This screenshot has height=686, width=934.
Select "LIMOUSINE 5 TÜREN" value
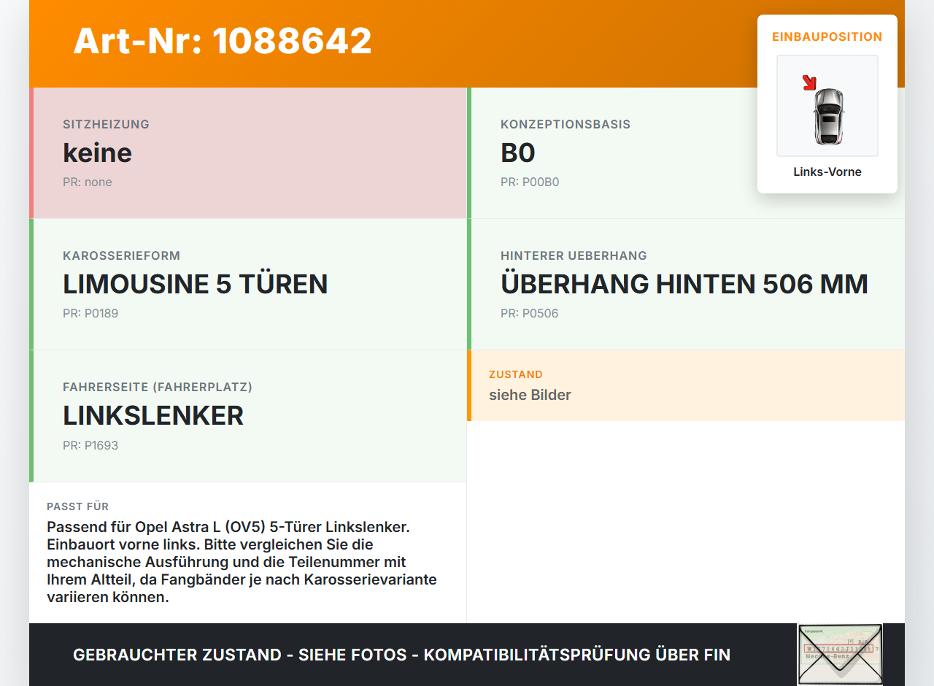point(196,284)
